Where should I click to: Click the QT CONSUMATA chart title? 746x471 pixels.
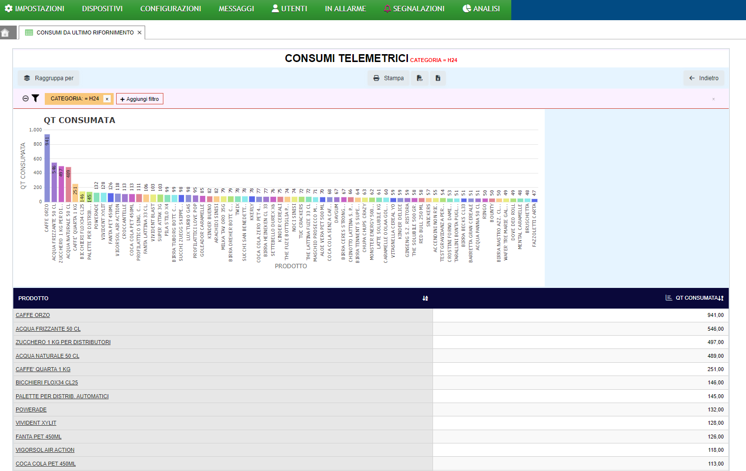tap(79, 120)
